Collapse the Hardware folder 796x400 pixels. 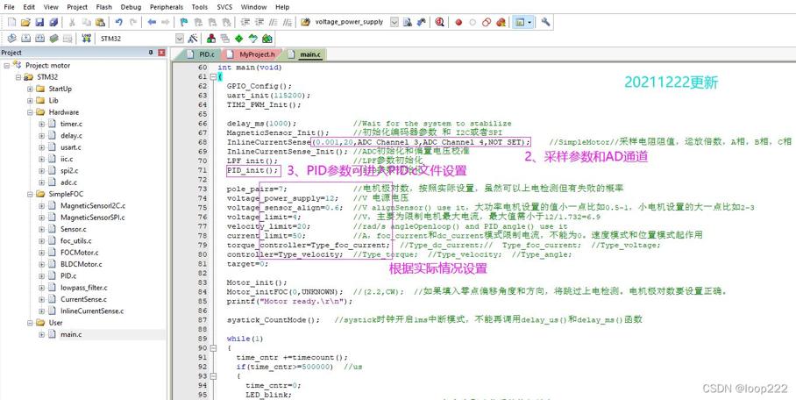tap(30, 112)
